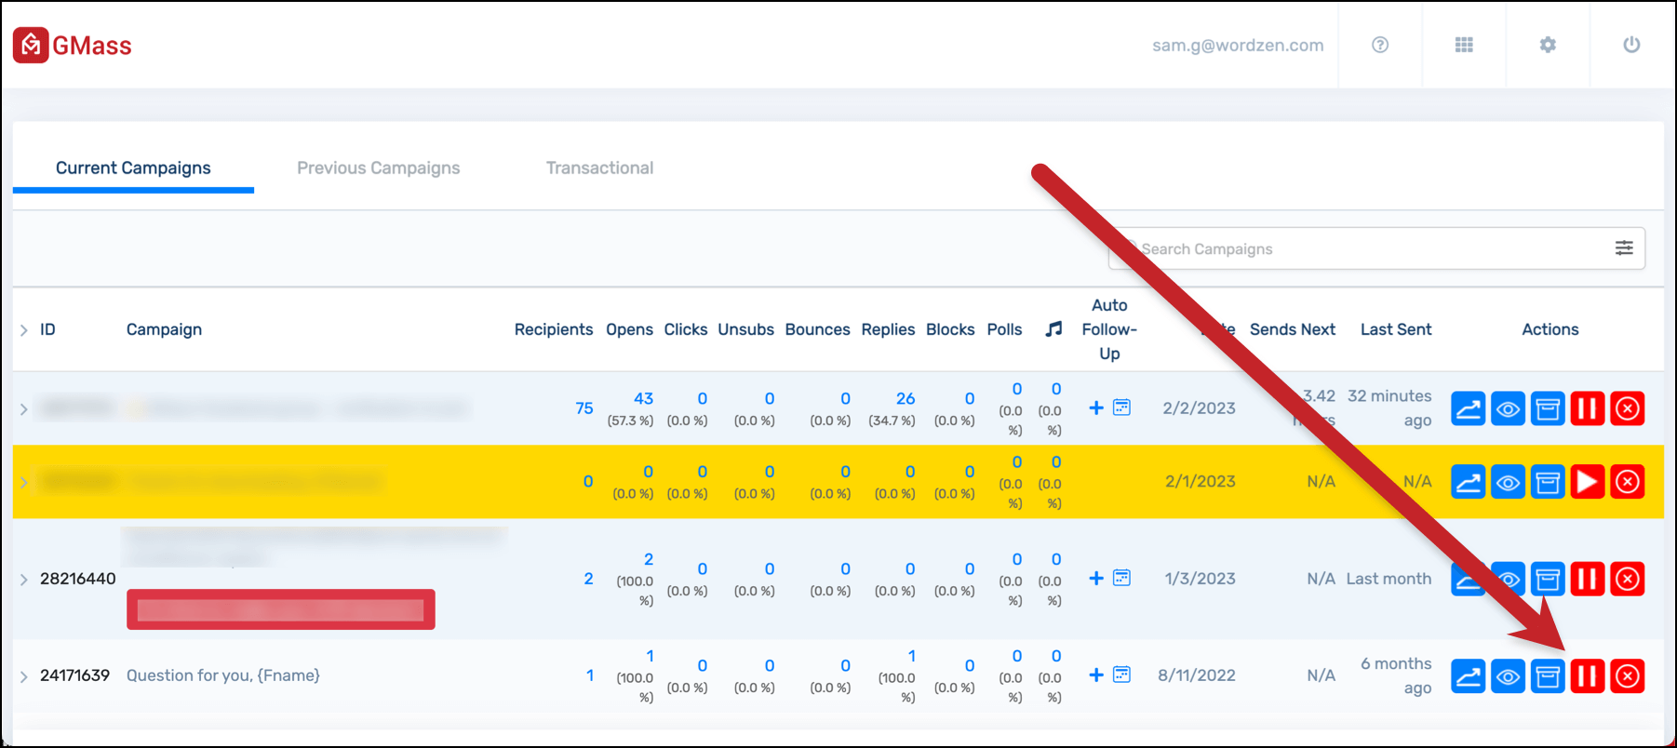
Task: View report chart for campaign 24171639
Action: click(x=1468, y=676)
